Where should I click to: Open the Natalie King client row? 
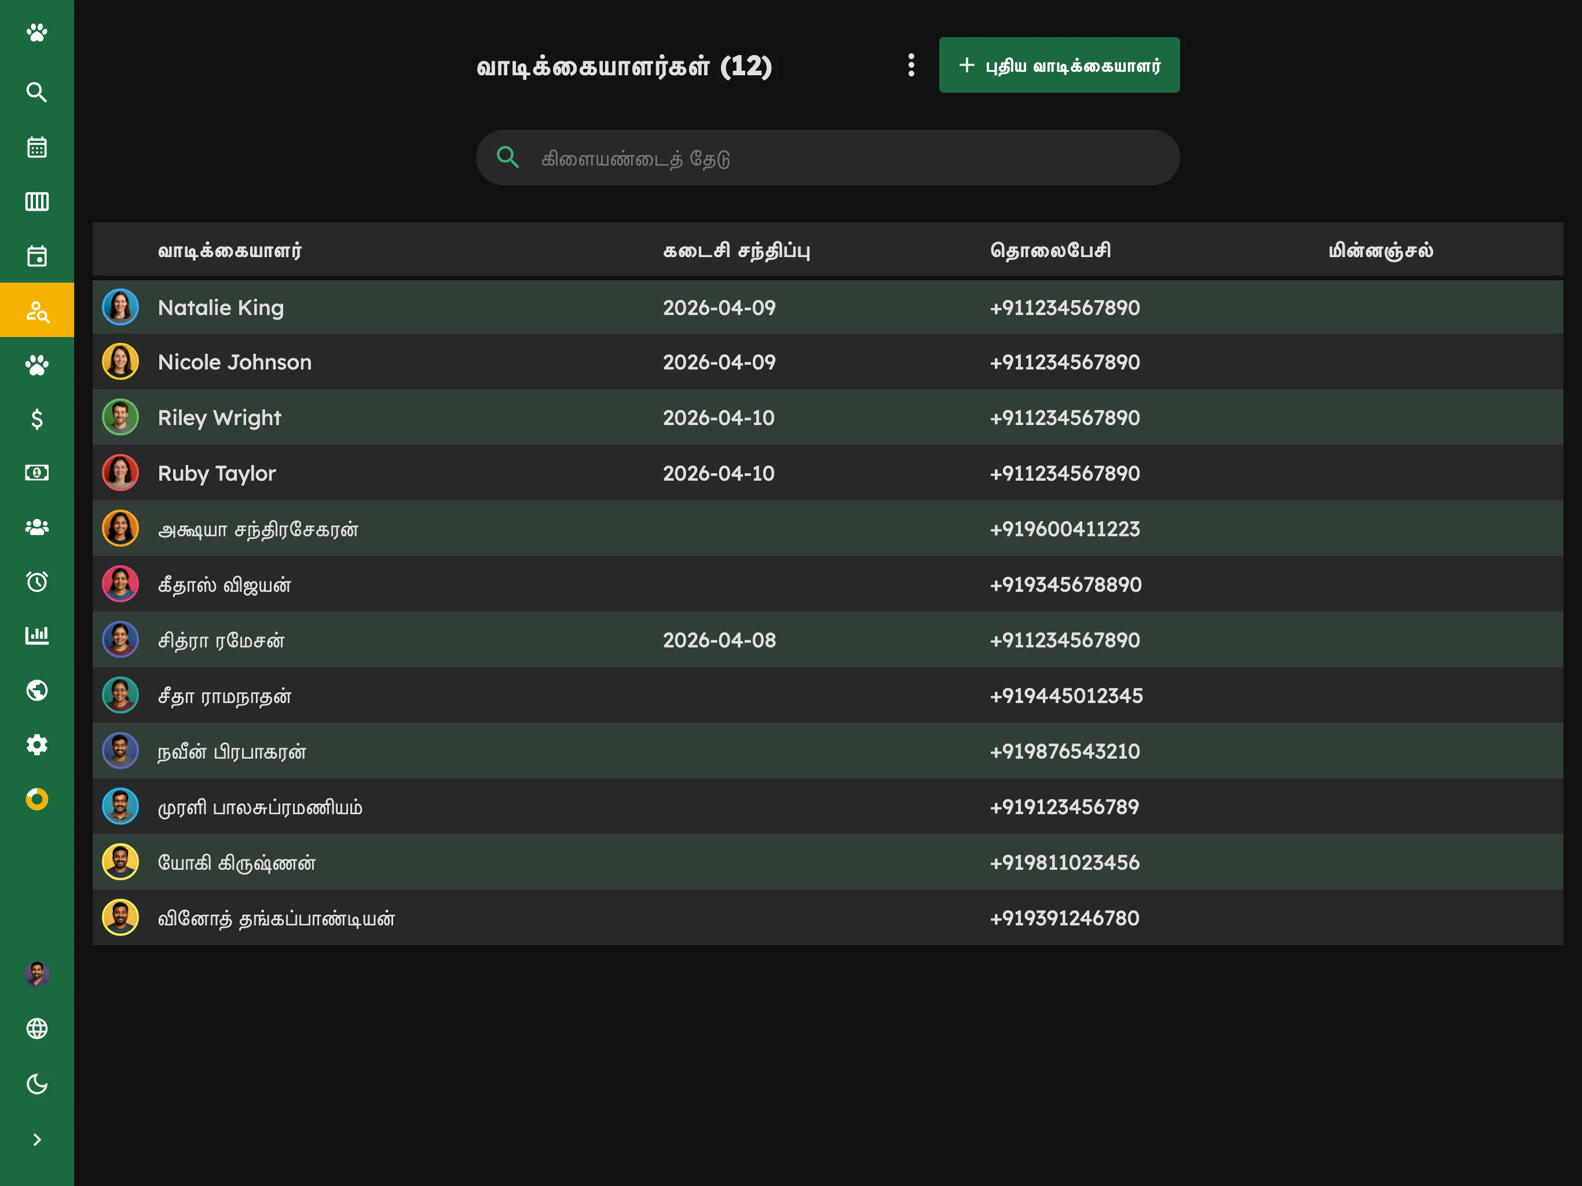coord(827,307)
